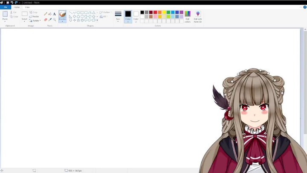
Task: Pick the red color swatch
Action: [155, 12]
